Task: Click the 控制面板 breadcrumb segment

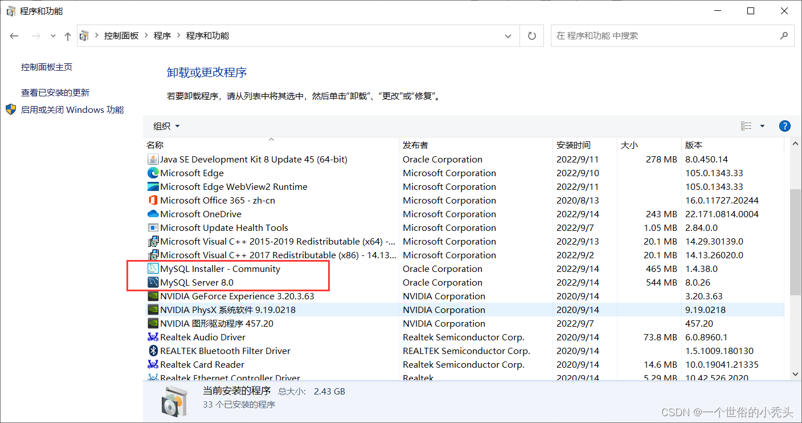Action: pos(121,35)
